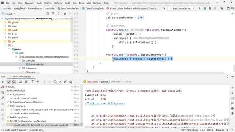Expand all items in Project panel
The height and width of the screenshot is (132, 235).
click(53, 14)
